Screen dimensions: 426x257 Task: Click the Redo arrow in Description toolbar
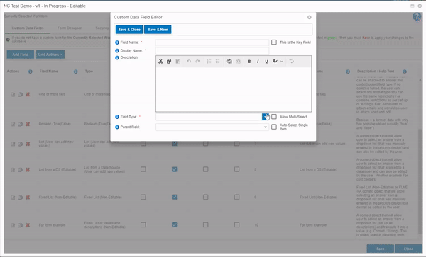(197, 62)
